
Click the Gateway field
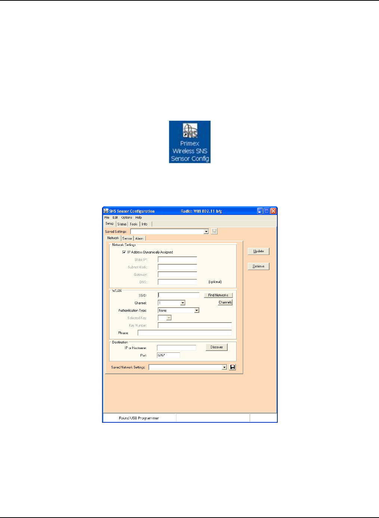177,274
